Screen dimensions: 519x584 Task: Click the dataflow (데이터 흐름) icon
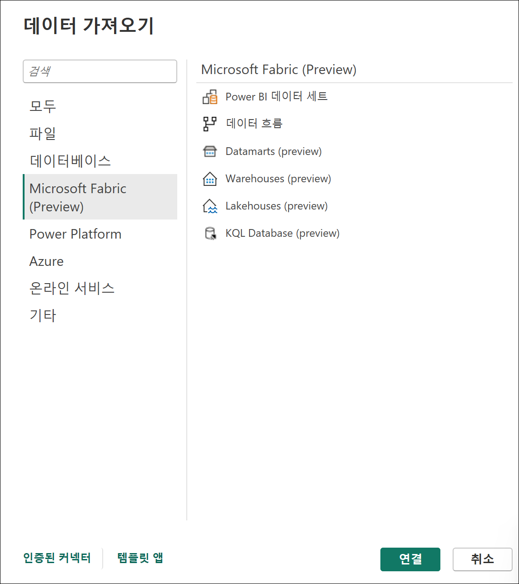pos(210,124)
